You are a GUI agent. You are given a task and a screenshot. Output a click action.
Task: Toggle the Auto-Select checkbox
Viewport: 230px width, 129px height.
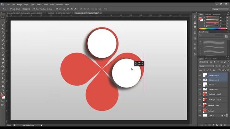11,9
